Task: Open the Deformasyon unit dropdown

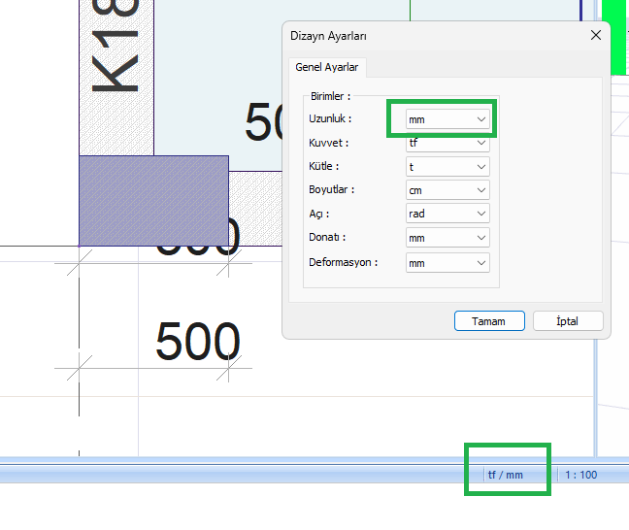Action: click(447, 262)
